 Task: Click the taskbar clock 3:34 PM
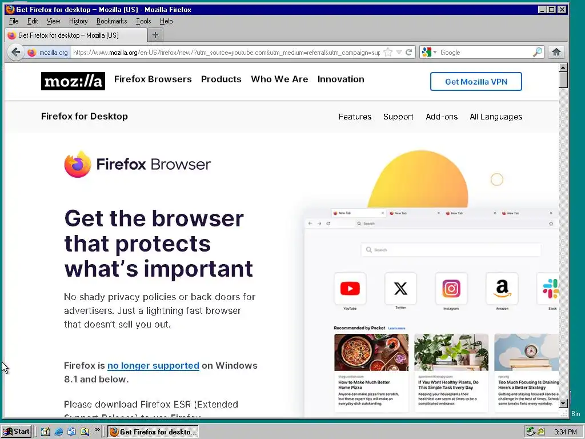point(565,432)
